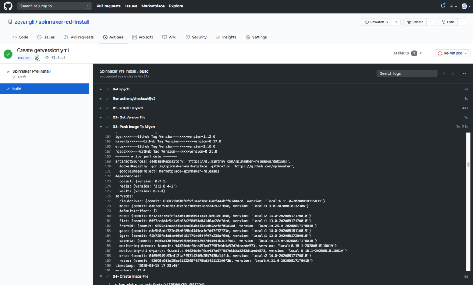Screen dimensions: 473x285
Task: Open commit 81cfcc6
Action: coord(58,58)
